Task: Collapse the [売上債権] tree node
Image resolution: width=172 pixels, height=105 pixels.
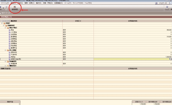Action: [x=5, y=50]
